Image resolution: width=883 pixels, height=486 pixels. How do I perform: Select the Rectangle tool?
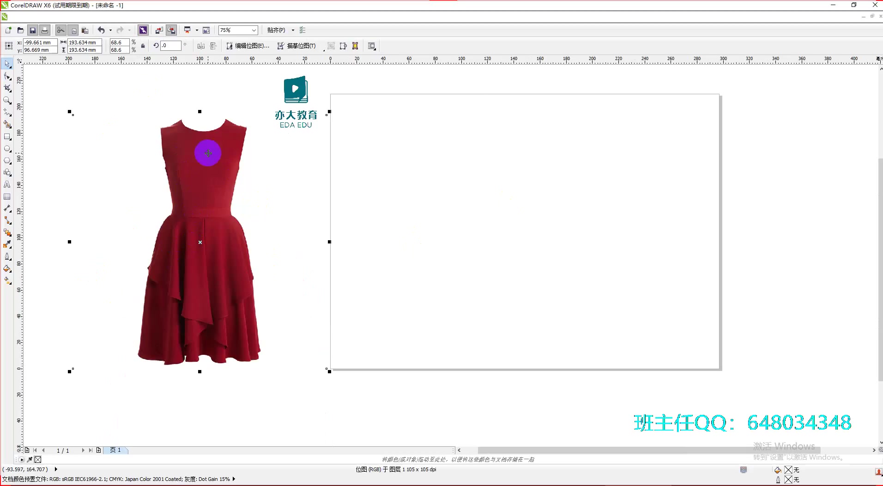pos(7,137)
